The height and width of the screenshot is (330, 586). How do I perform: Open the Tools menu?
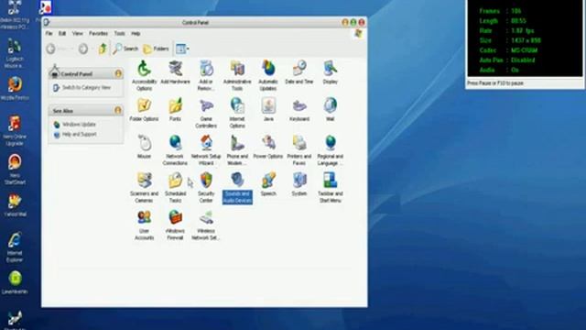[119, 33]
